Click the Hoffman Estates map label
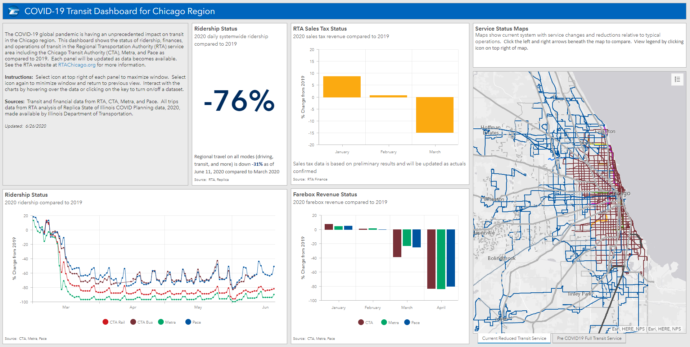 pos(491,130)
